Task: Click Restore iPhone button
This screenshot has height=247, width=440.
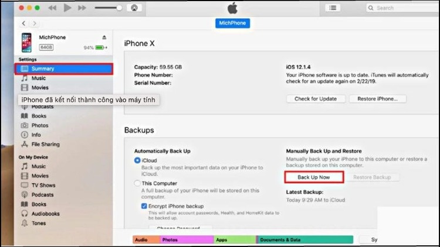Action: (377, 99)
